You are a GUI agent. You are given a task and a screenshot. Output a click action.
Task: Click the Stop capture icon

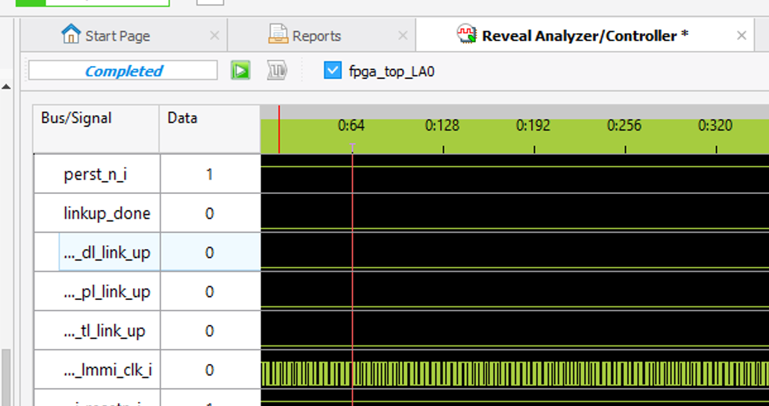tap(277, 70)
